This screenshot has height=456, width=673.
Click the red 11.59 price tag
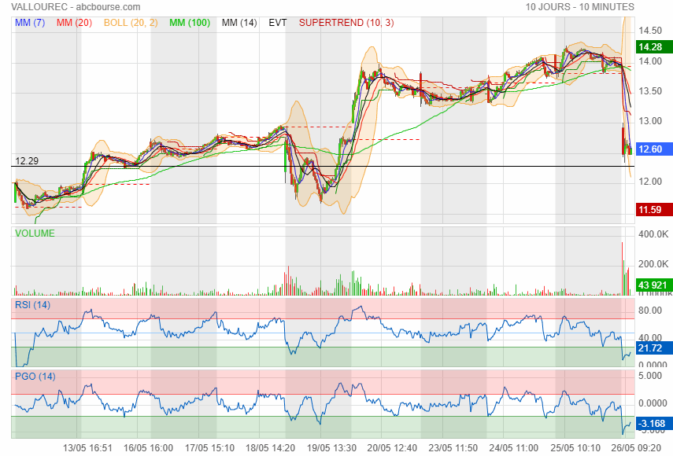[650, 209]
